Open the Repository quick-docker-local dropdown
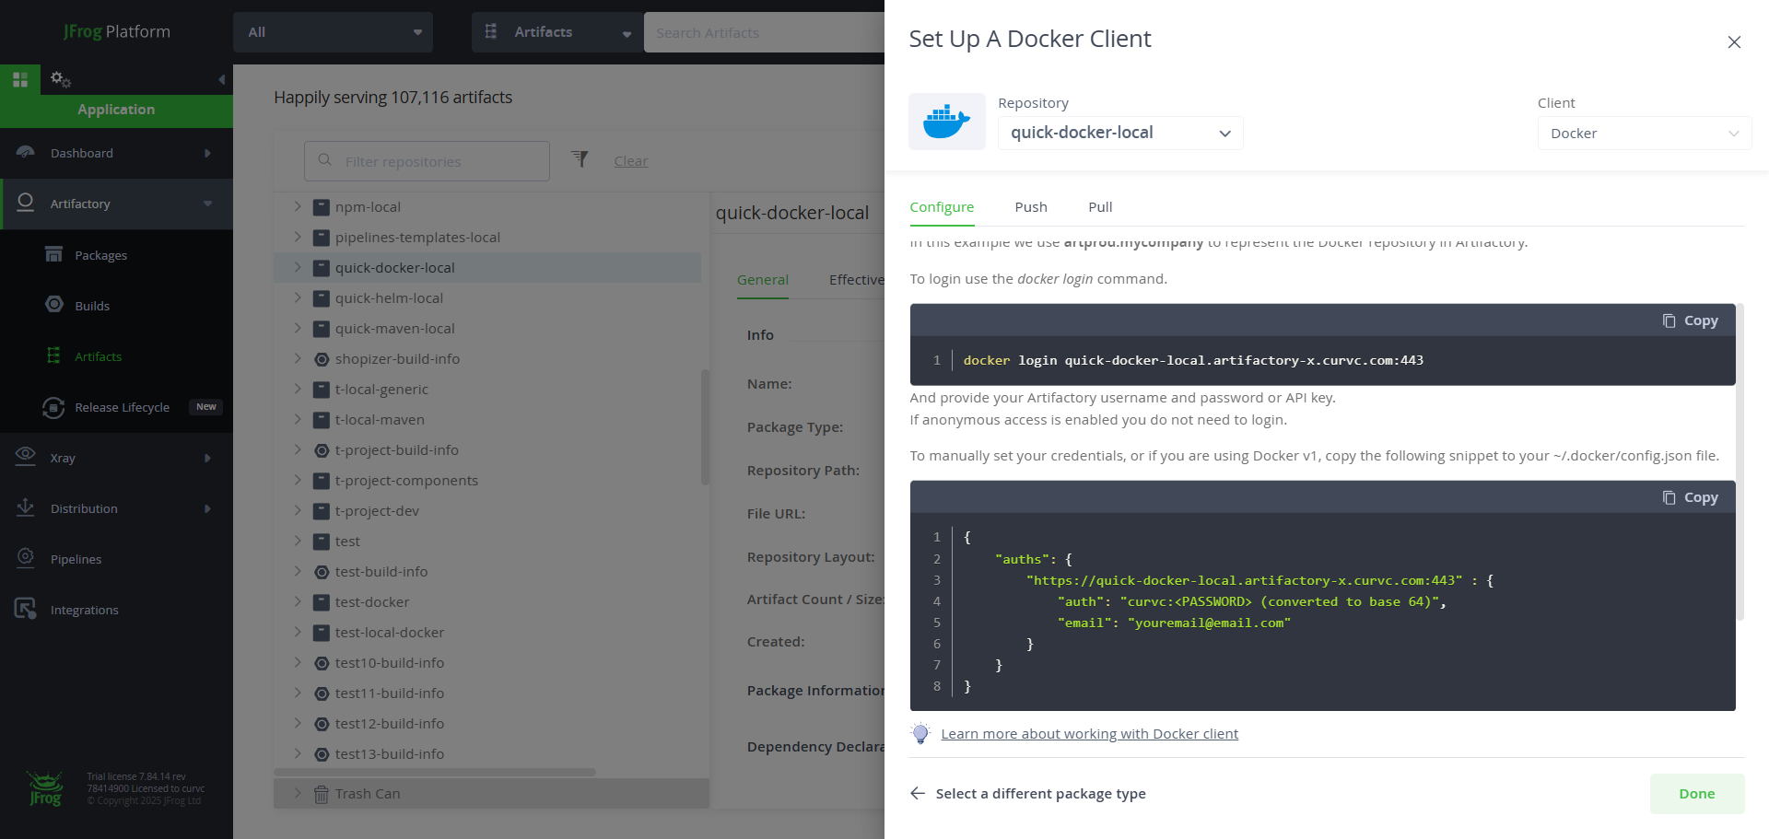 [x=1120, y=133]
